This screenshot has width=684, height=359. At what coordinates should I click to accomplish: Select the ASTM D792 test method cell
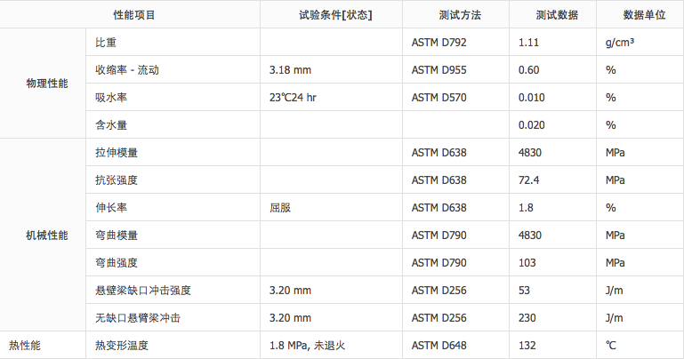[x=439, y=42]
